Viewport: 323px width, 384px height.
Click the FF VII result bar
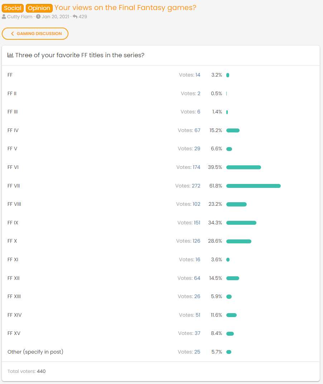click(x=253, y=186)
